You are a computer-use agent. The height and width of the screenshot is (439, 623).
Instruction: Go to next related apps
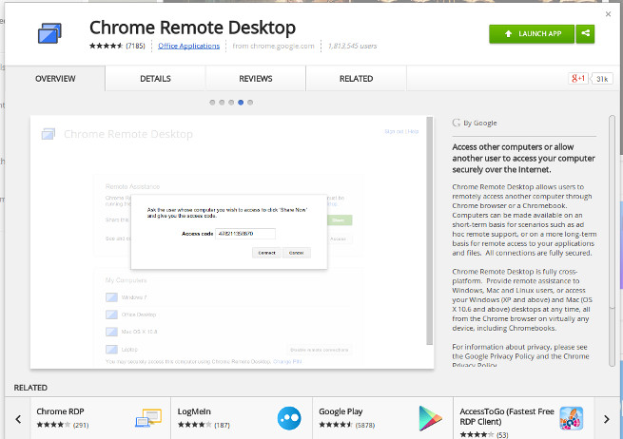(606, 419)
